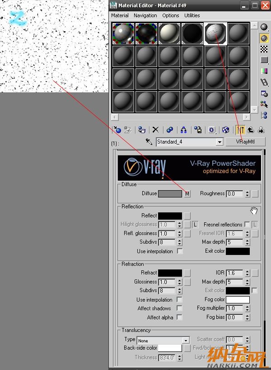Click Put Material to Scene icon
This screenshot has height=370, width=271.
[x=127, y=130]
